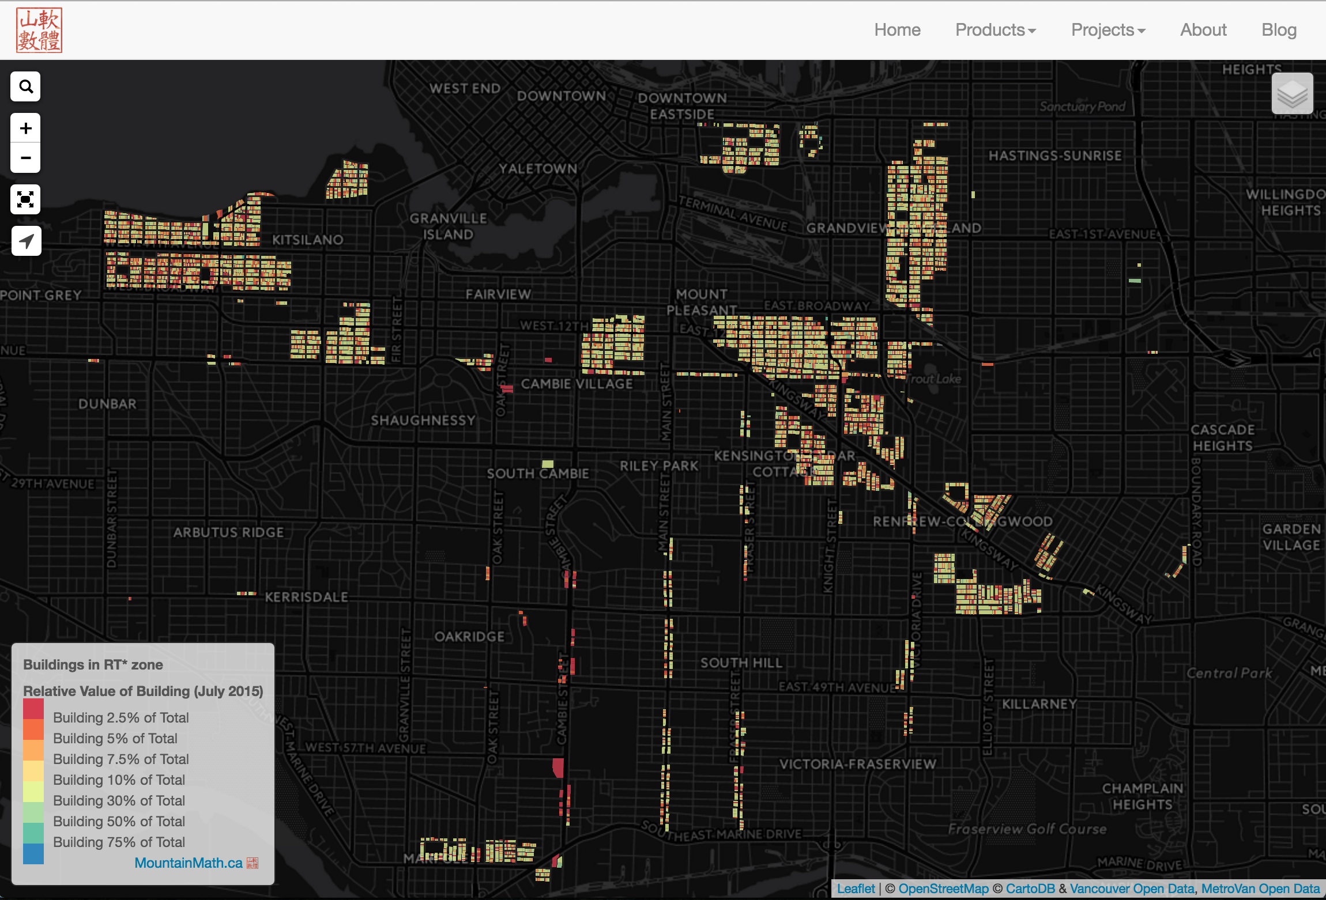
Task: Click the locate-me arrow icon
Action: tap(26, 241)
